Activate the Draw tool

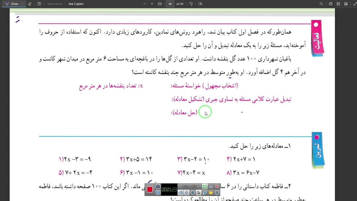(x=12, y=4)
